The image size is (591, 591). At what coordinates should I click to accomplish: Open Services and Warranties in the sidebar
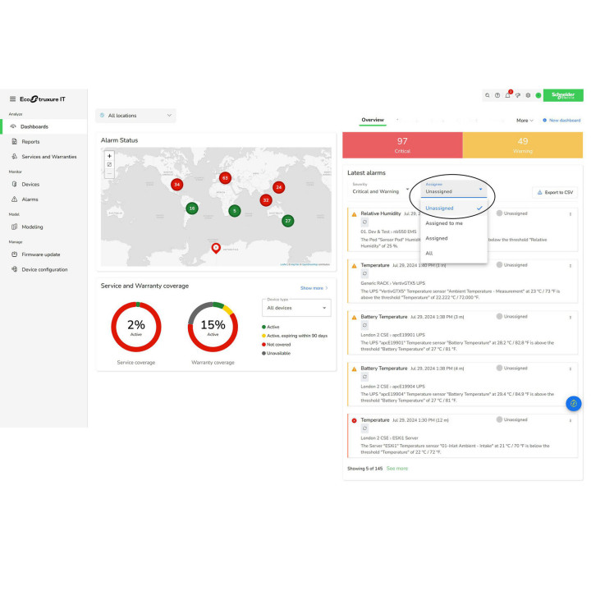pos(44,157)
